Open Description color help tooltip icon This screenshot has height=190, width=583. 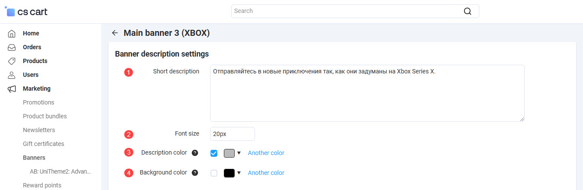tap(195, 152)
